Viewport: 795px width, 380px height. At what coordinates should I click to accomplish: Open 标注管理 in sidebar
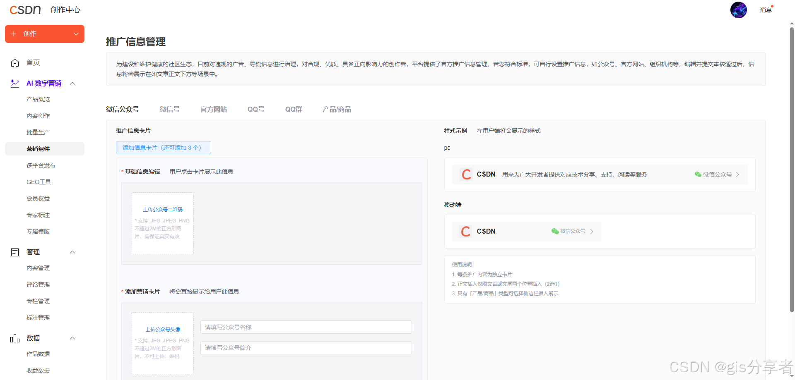[x=38, y=318]
